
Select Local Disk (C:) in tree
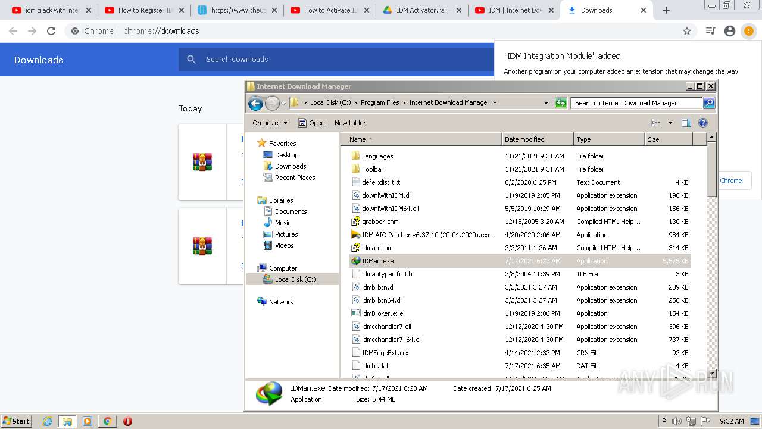click(x=295, y=279)
